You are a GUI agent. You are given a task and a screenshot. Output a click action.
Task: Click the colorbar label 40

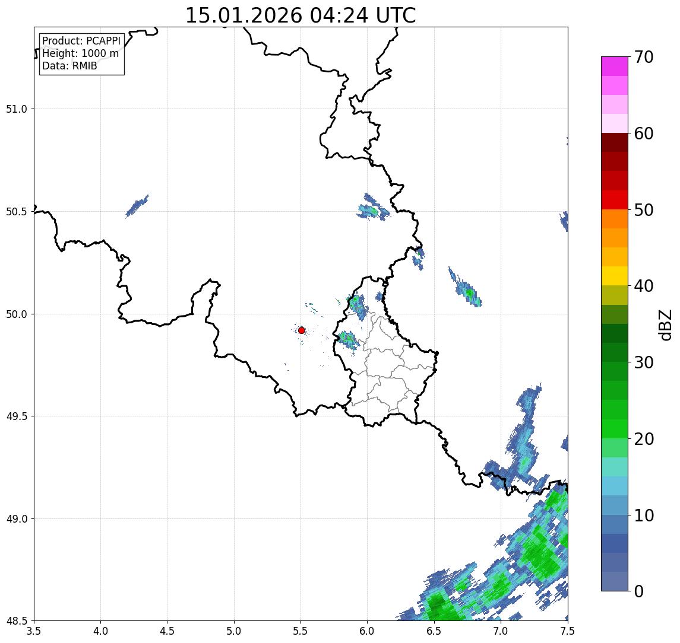click(644, 286)
